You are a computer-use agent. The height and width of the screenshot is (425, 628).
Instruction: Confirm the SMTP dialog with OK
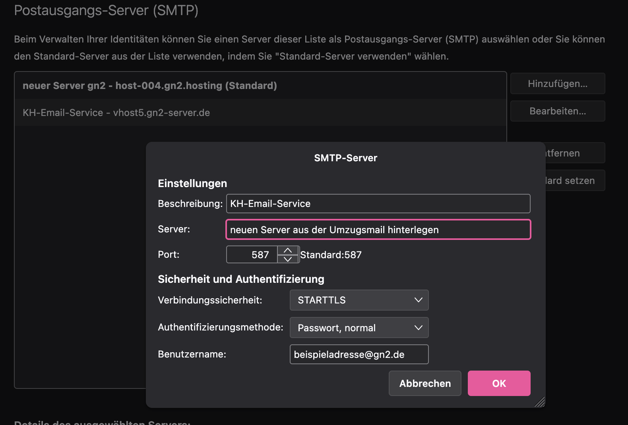(x=499, y=383)
